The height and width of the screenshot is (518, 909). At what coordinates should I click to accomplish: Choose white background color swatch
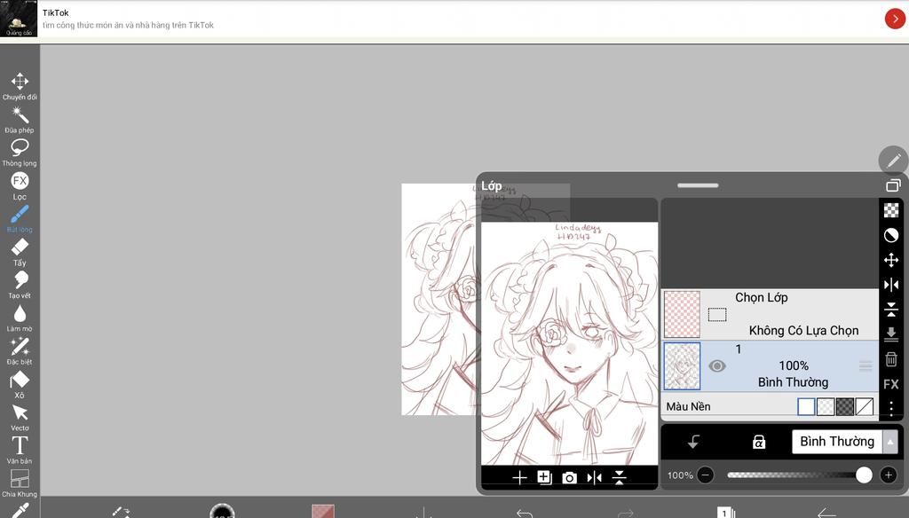click(x=806, y=407)
